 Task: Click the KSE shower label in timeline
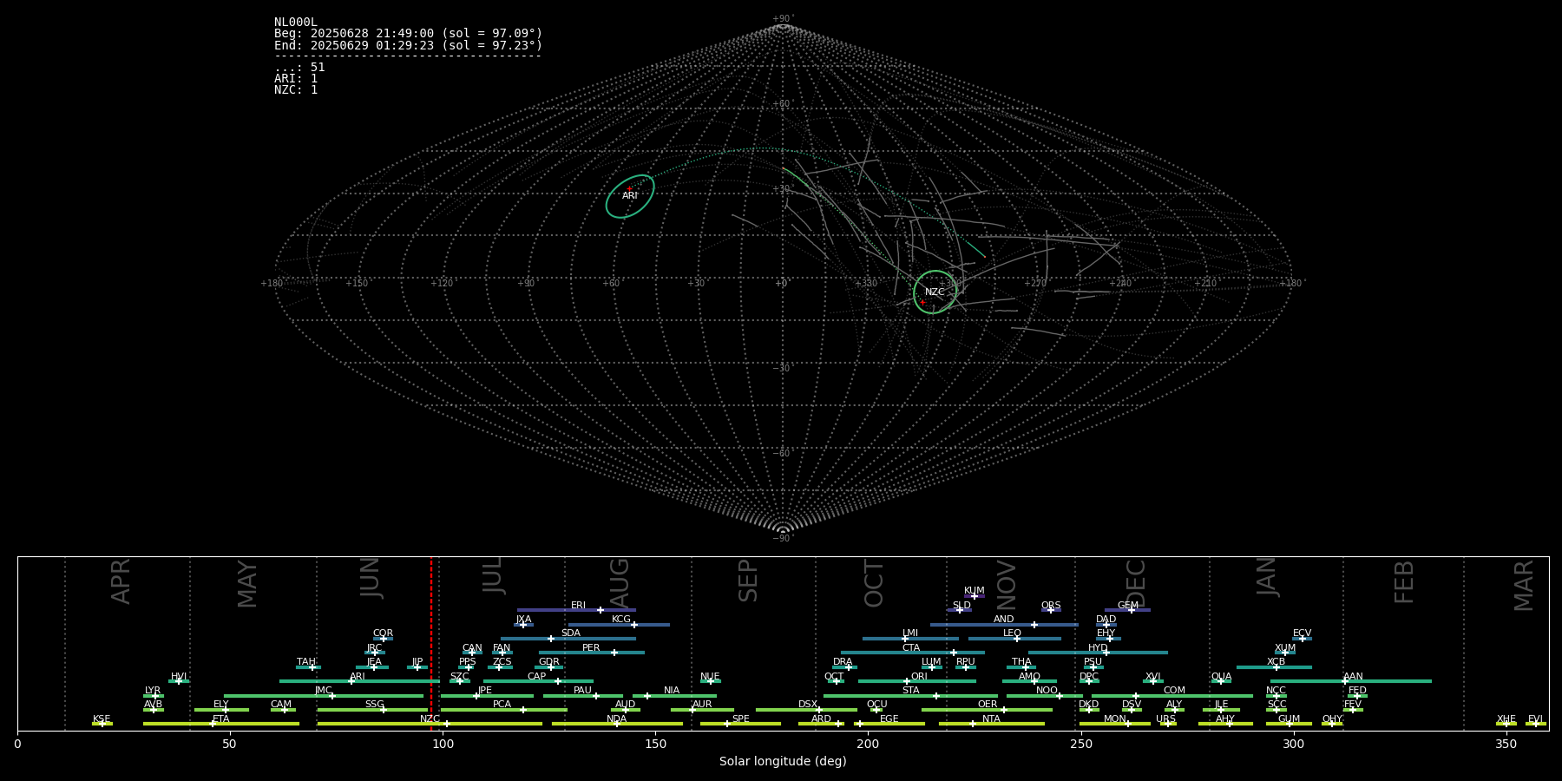(102, 719)
